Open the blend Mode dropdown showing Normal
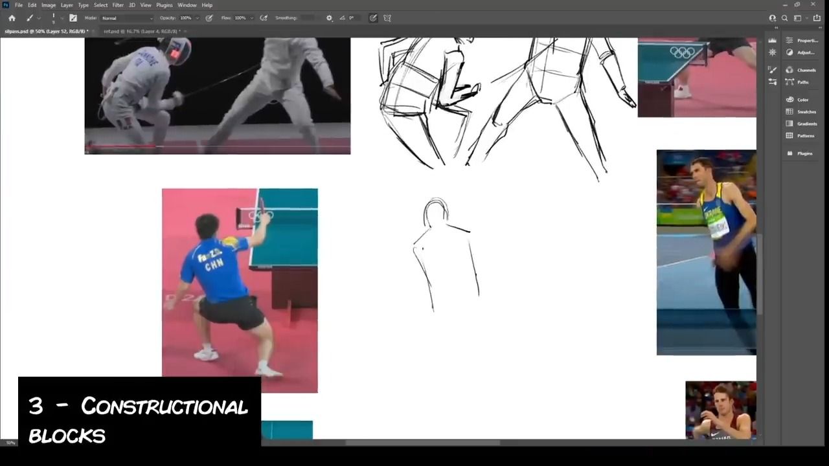 click(x=128, y=18)
